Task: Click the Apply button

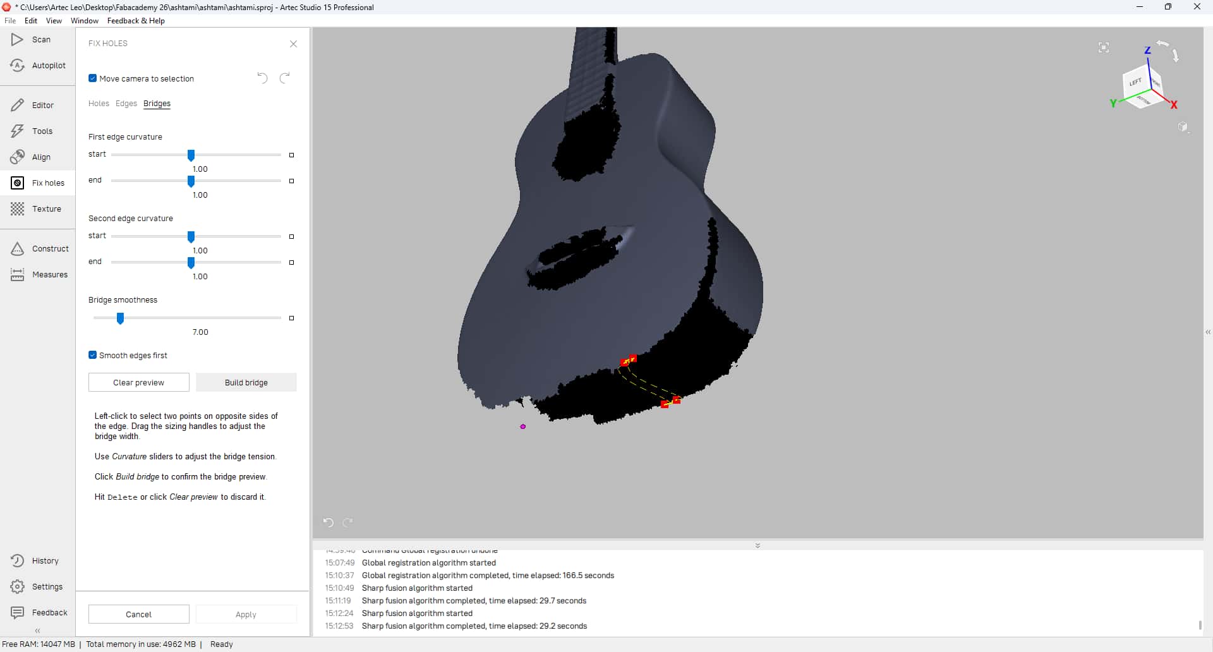Action: [x=246, y=614]
